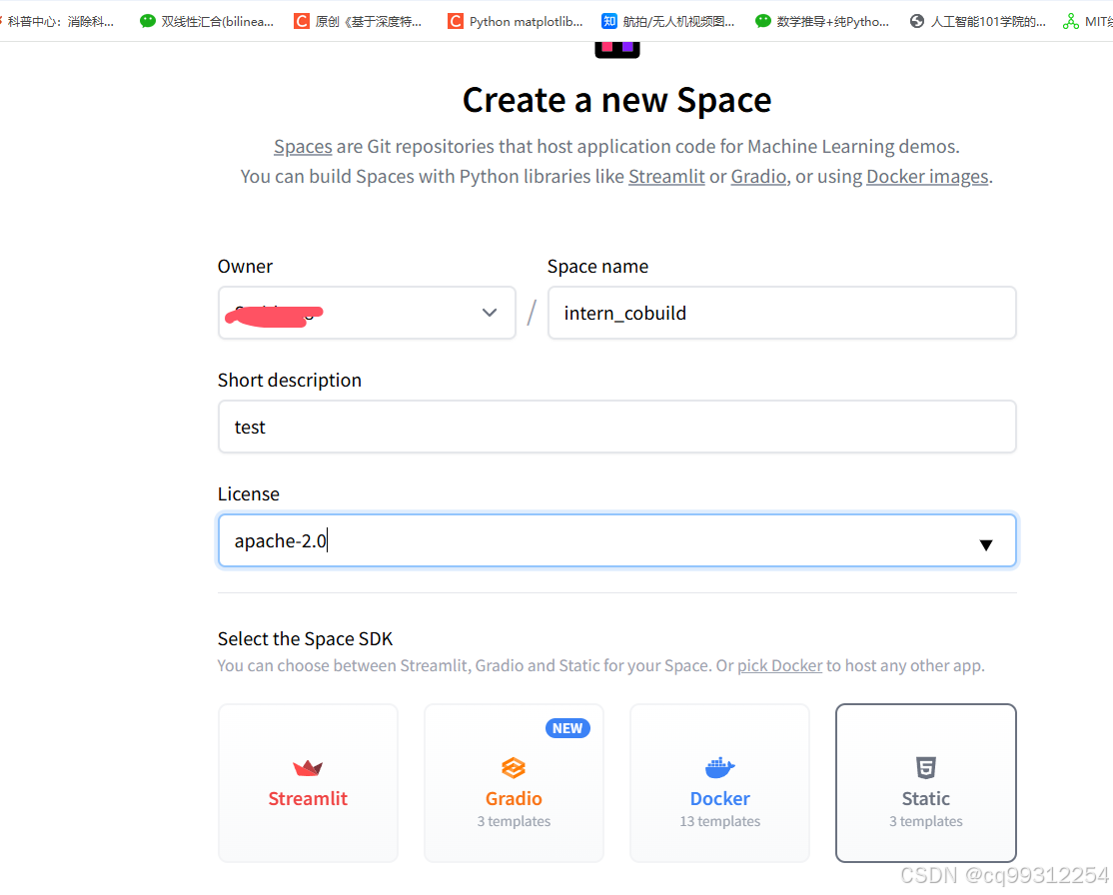The height and width of the screenshot is (895, 1113).
Task: Click the License combo box
Action: (616, 540)
